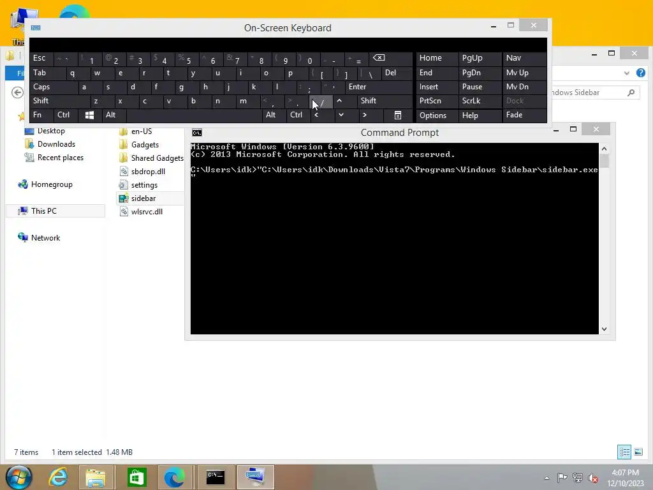Open muted volume icon in tray
Image resolution: width=653 pixels, height=490 pixels.
pyautogui.click(x=593, y=477)
